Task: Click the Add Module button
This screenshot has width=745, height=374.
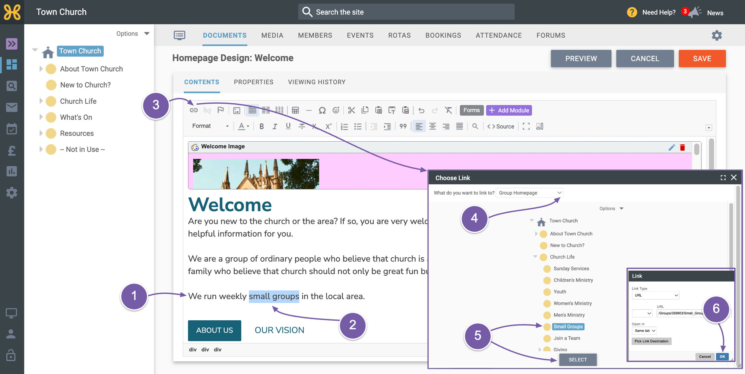Action: [x=509, y=110]
